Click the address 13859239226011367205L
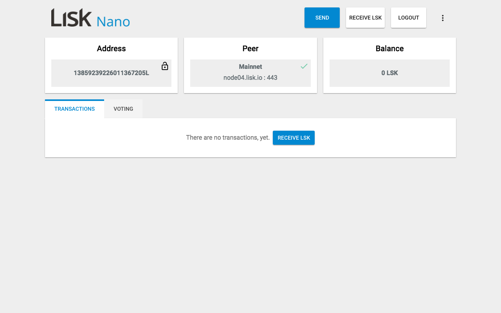 [x=112, y=73]
